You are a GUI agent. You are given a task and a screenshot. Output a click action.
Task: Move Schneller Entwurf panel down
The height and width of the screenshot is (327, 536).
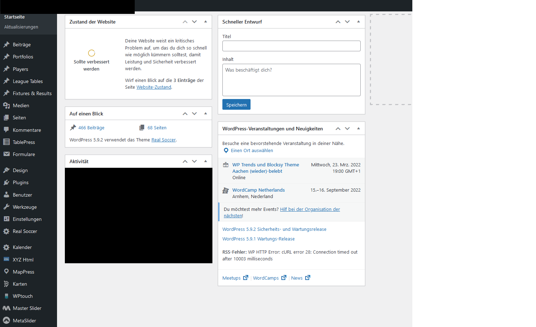(x=347, y=22)
